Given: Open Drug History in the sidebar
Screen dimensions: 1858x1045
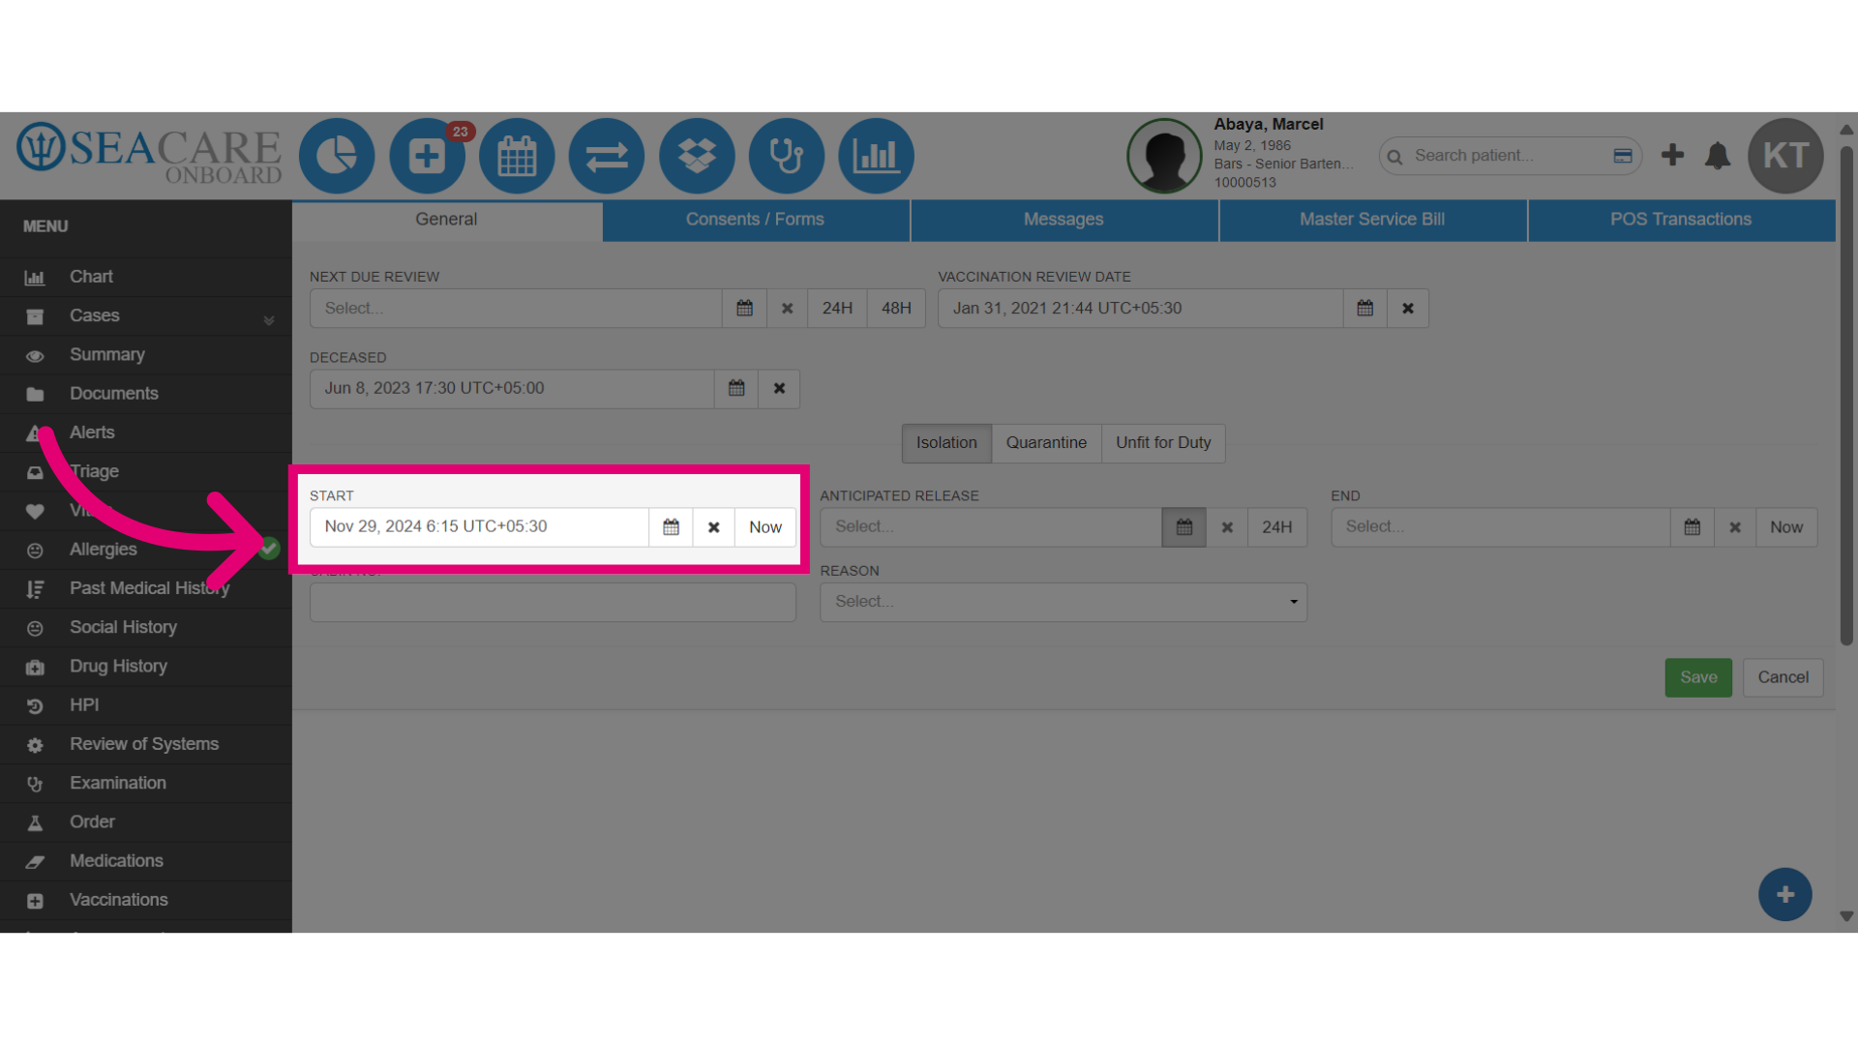Looking at the screenshot, I should 145,667.
